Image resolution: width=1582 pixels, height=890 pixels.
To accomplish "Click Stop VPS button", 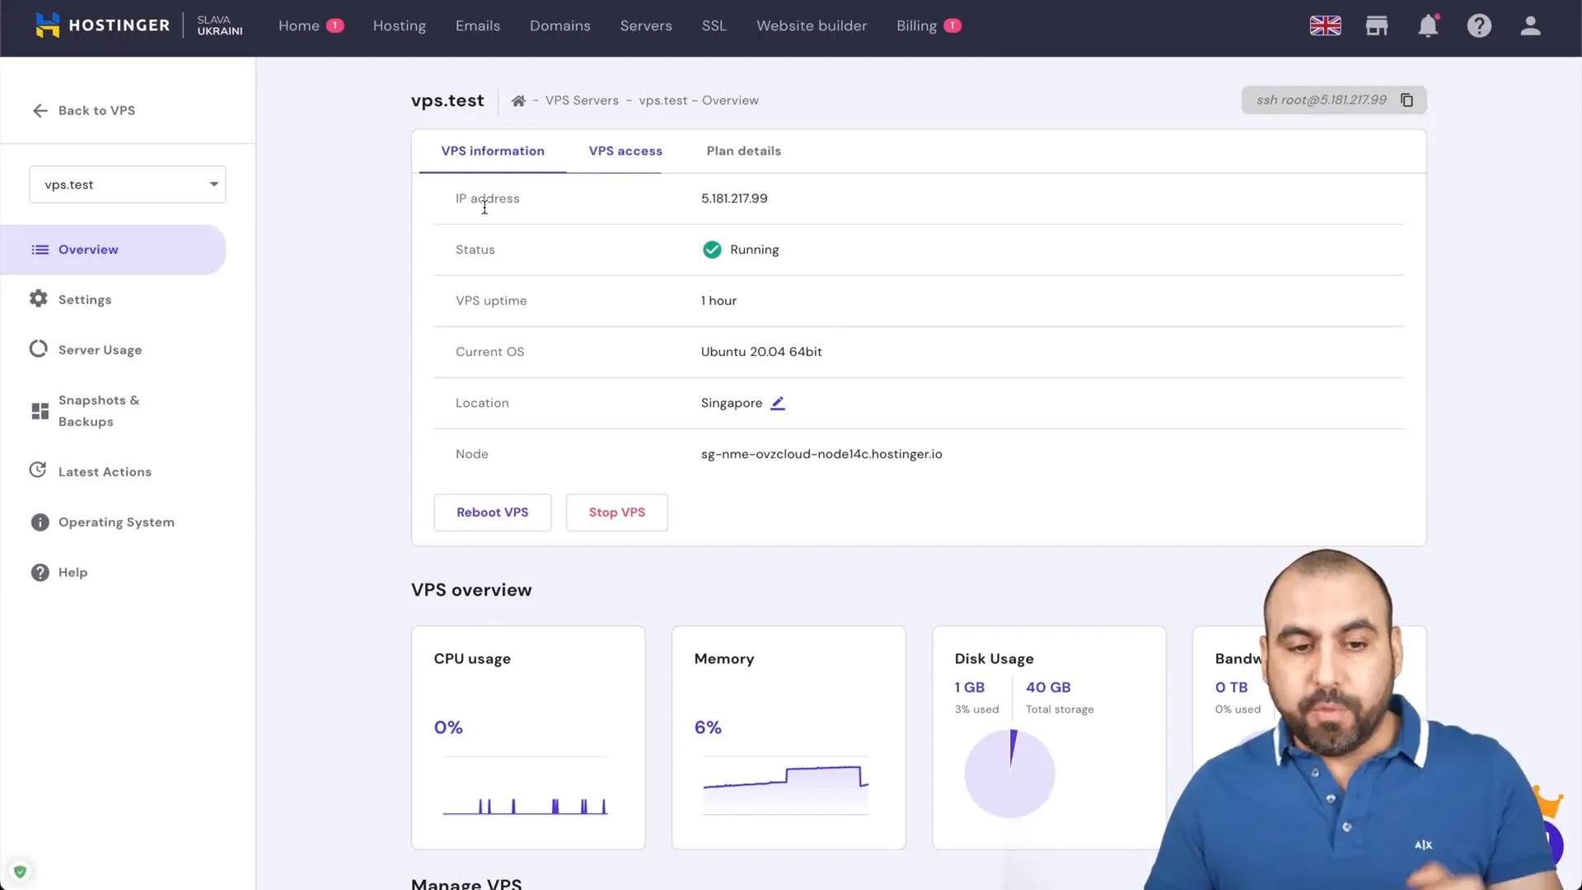I will (617, 512).
